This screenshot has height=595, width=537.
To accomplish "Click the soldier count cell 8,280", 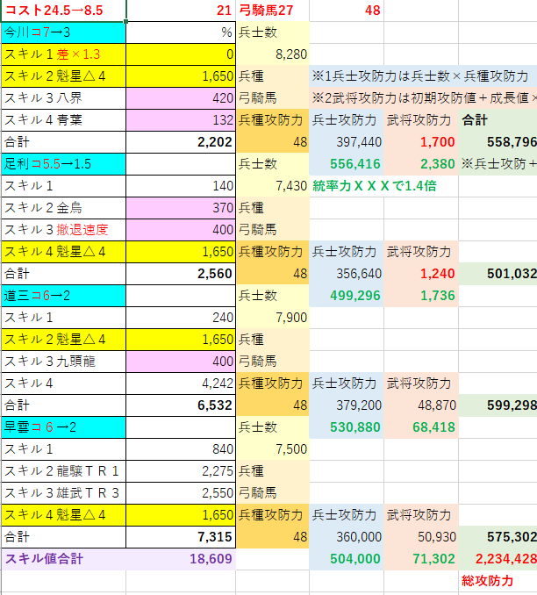I will click(x=273, y=54).
